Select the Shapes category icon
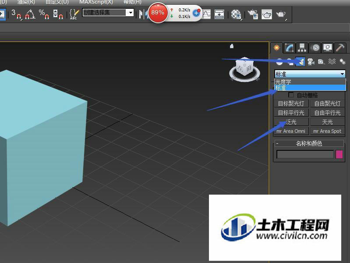The image size is (350, 263). click(x=290, y=61)
